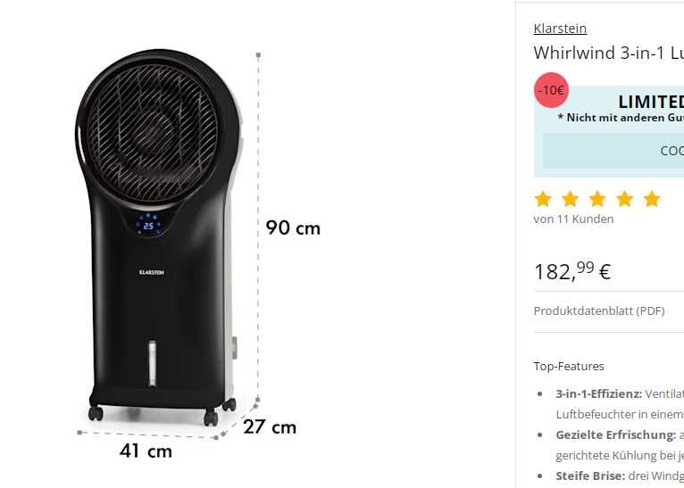Click the first rating star
The image size is (684, 488).
543,199
